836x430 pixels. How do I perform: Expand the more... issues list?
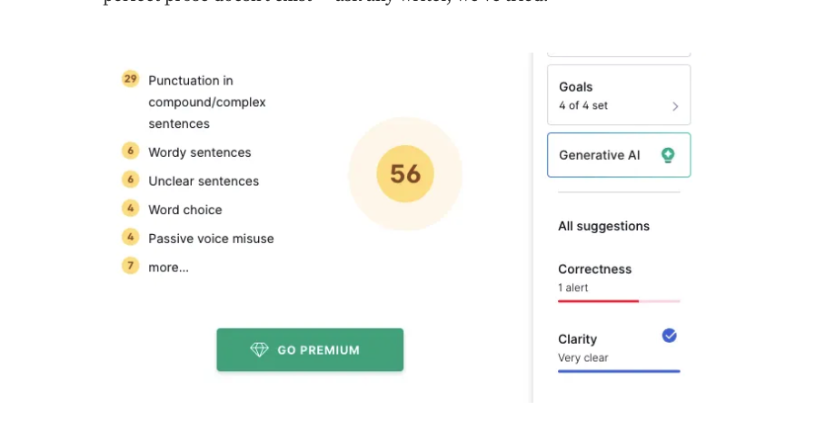[168, 268]
